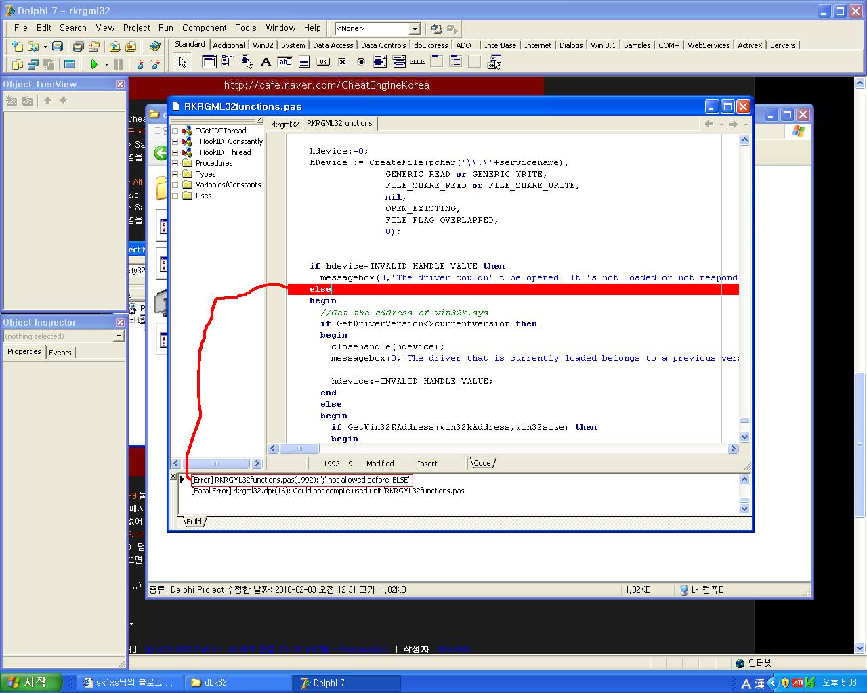Select the Fatal Error message line
867x693 pixels.
point(329,491)
